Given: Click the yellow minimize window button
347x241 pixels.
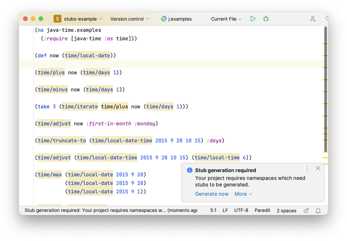Looking at the screenshot, I should click(x=33, y=19).
